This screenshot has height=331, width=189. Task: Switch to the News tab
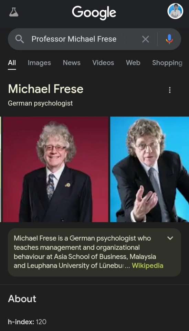point(72,63)
